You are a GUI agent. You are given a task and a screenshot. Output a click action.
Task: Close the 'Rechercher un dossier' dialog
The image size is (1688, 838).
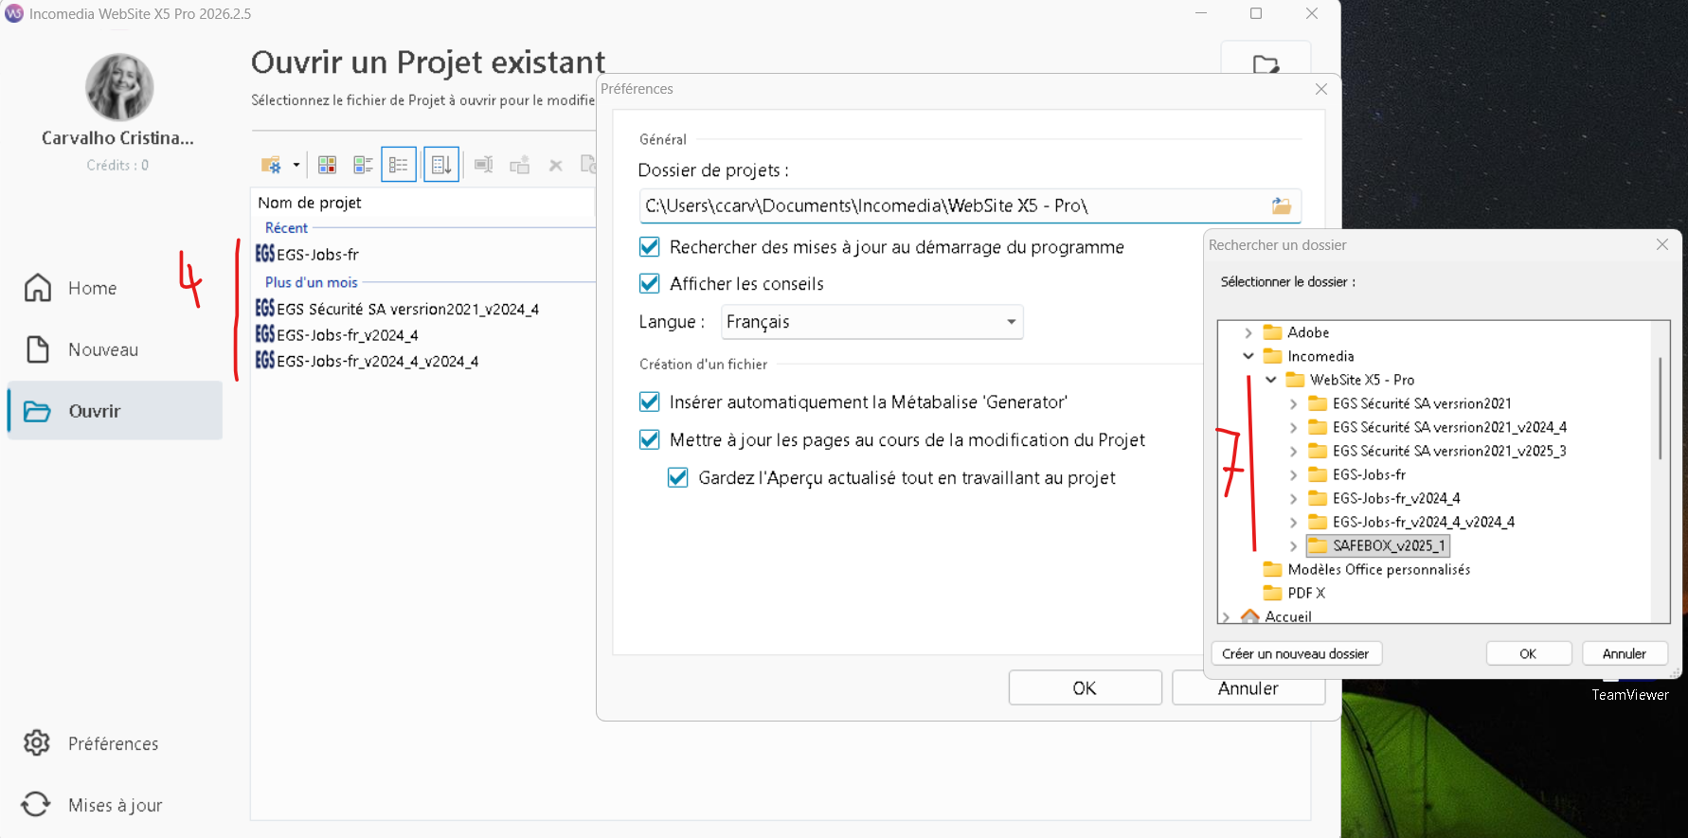point(1661,244)
